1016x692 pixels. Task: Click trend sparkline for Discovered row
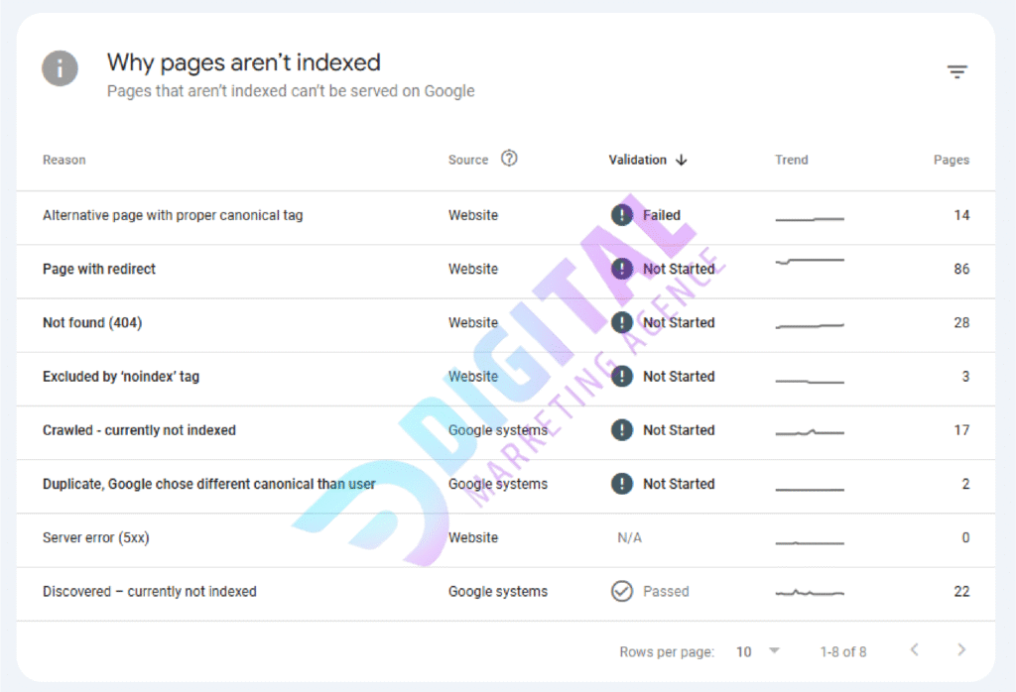(810, 593)
